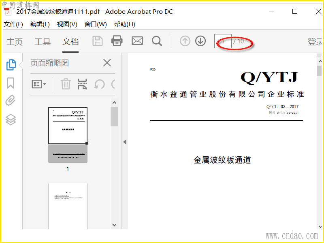Switch to the 主页 tab
The width and height of the screenshot is (324, 243).
pyautogui.click(x=15, y=42)
